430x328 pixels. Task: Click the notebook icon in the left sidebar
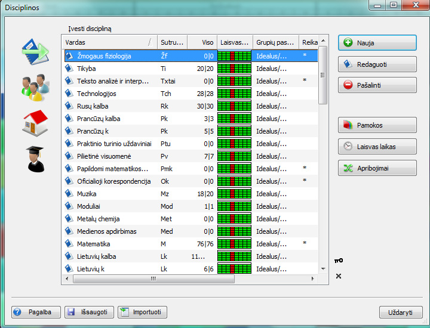pyautogui.click(x=34, y=54)
